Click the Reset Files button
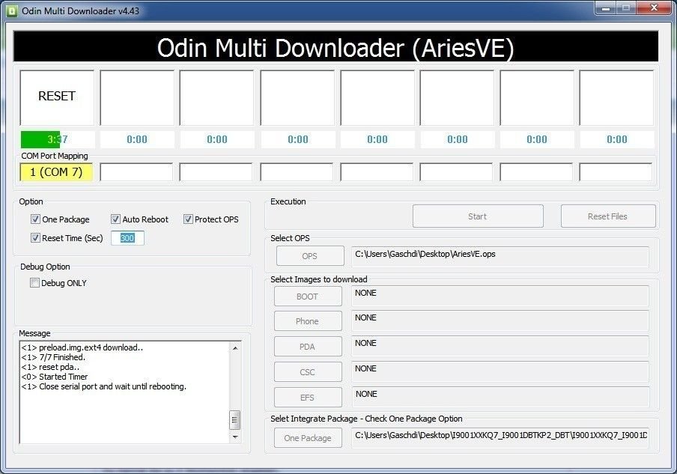 pos(607,216)
